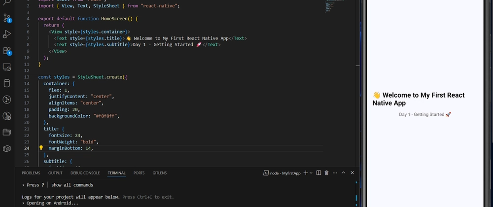
Task: Select the TERMINAL tab
Action: [x=117, y=173]
